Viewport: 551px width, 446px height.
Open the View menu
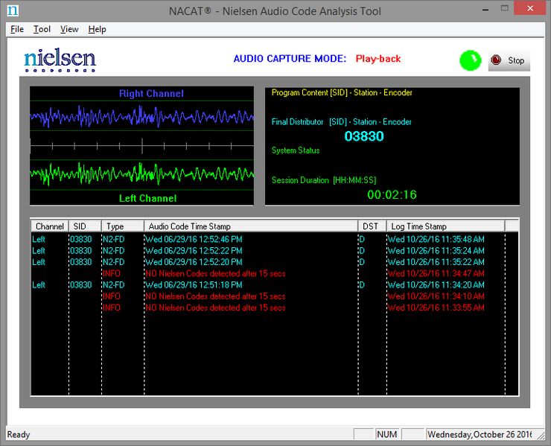click(x=69, y=29)
